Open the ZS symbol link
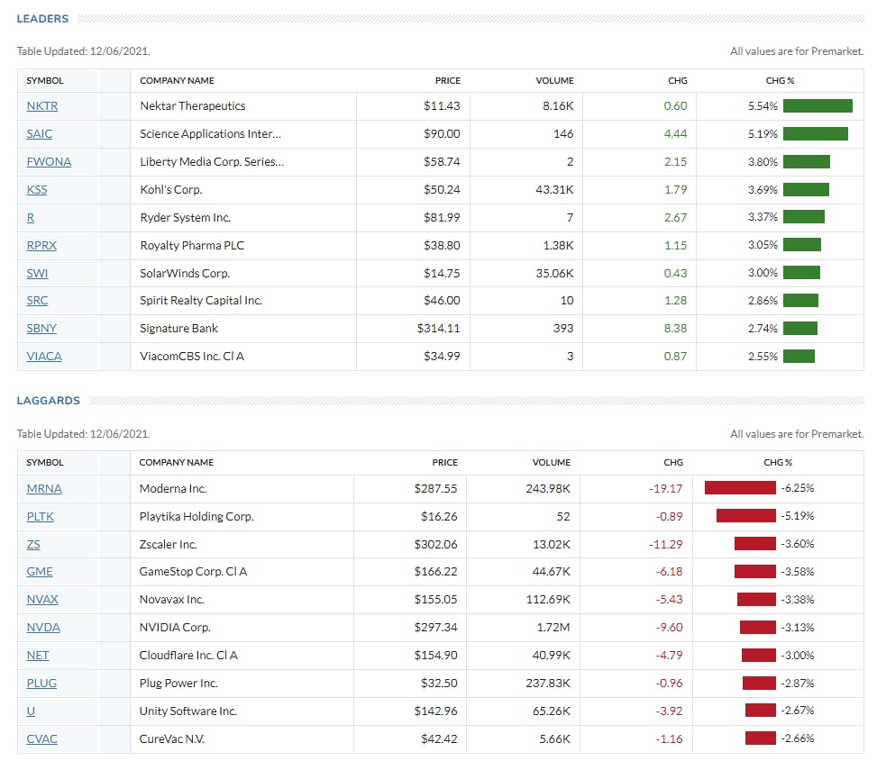 point(33,545)
